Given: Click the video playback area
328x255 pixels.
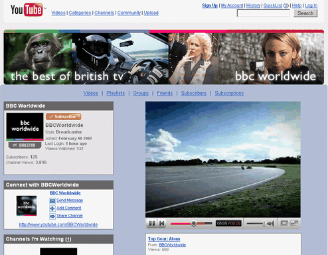Looking at the screenshot, I should tap(223, 159).
